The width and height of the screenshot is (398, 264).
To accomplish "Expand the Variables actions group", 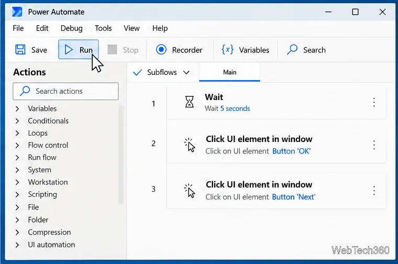I will coord(17,109).
